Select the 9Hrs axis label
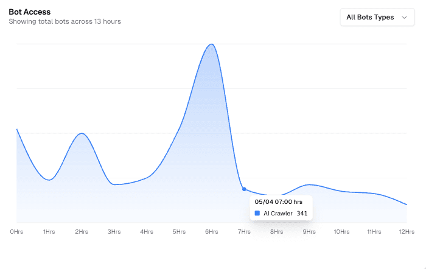Viewport: 426px width, 269px height. [309, 232]
